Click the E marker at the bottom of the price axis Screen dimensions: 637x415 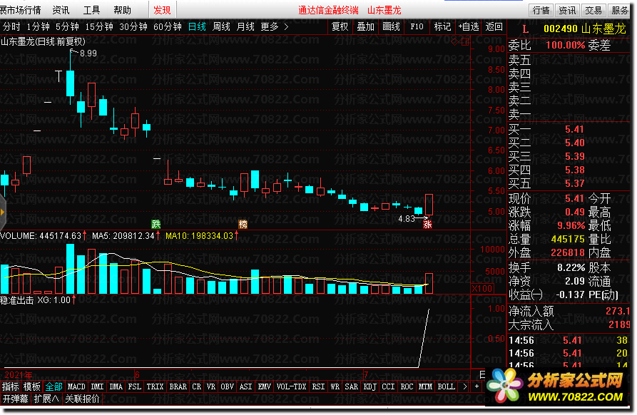(x=483, y=374)
